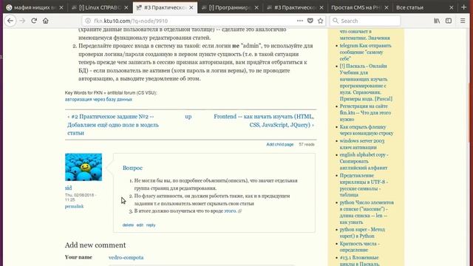The image size is (473, 266).
Task: Close the 'Все статьи' tab
Action: (x=452, y=7)
